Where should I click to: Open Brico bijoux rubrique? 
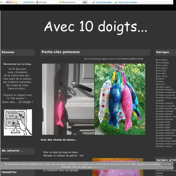click(162, 60)
